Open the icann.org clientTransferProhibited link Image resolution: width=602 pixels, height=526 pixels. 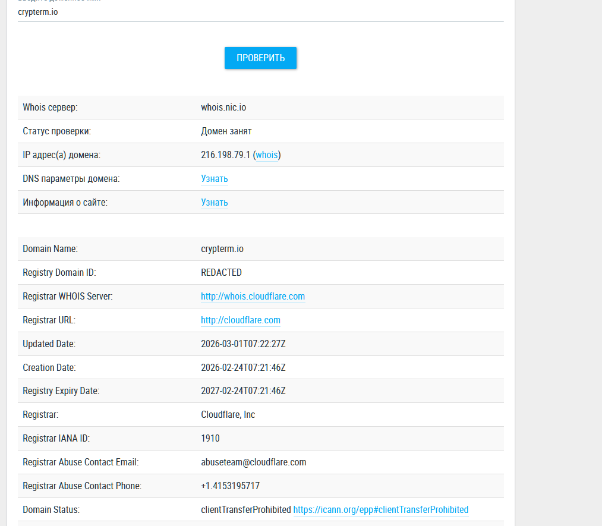(381, 510)
